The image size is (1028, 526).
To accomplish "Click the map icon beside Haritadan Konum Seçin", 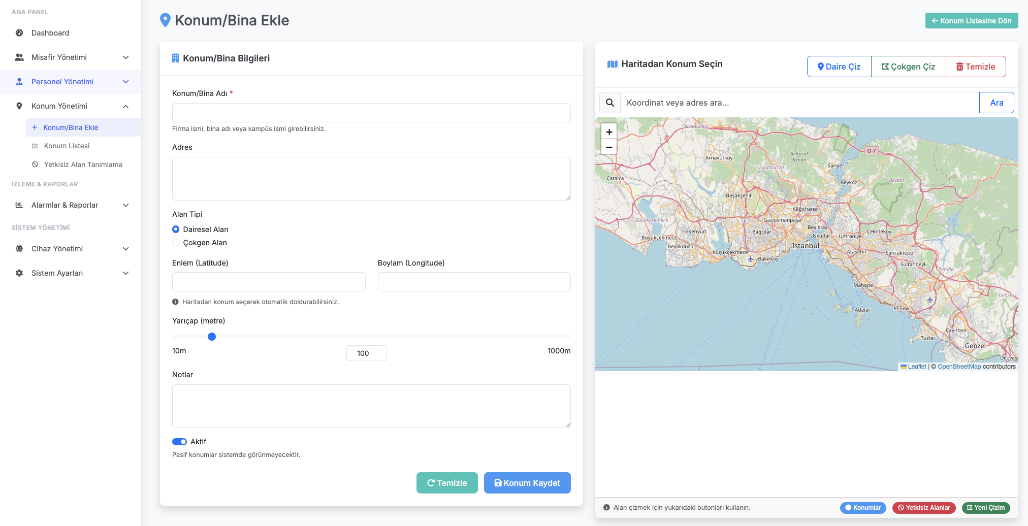I will (x=613, y=64).
